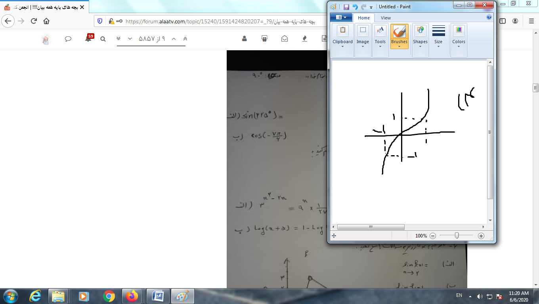Open the Firefox account icon
This screenshot has height=304, width=539.
click(515, 21)
